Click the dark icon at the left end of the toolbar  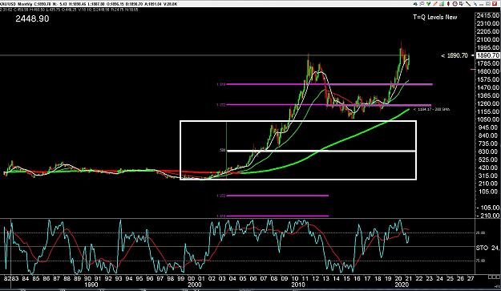coord(415,4)
